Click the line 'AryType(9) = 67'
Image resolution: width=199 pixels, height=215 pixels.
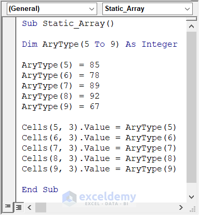61,106
